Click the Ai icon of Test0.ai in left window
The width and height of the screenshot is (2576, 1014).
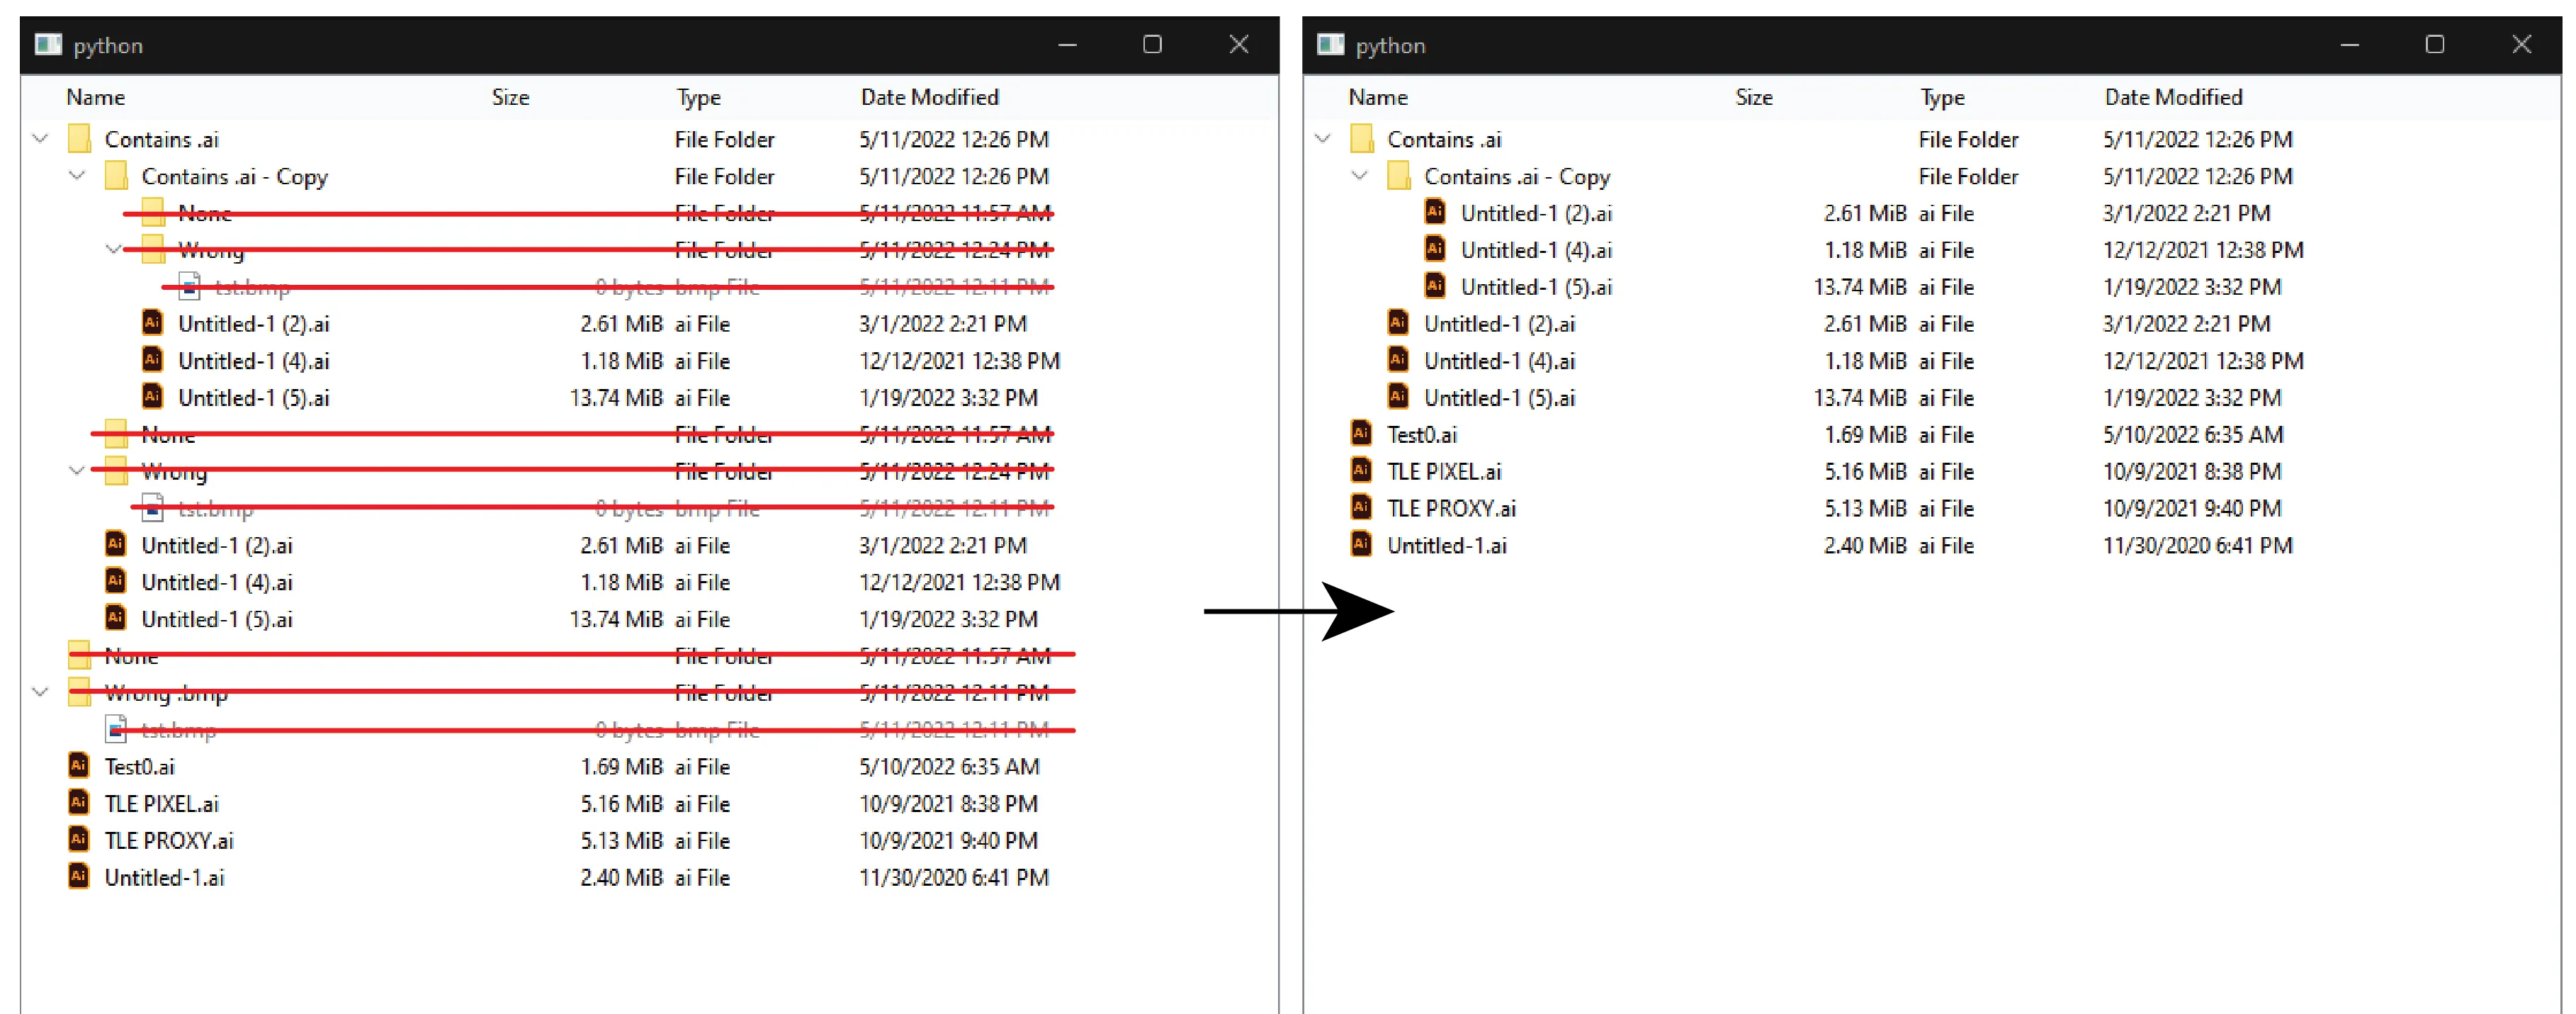coord(78,766)
